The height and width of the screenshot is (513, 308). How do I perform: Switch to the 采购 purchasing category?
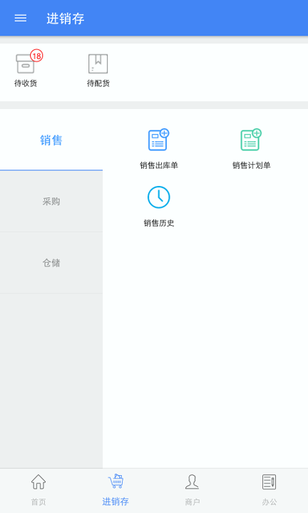click(51, 202)
